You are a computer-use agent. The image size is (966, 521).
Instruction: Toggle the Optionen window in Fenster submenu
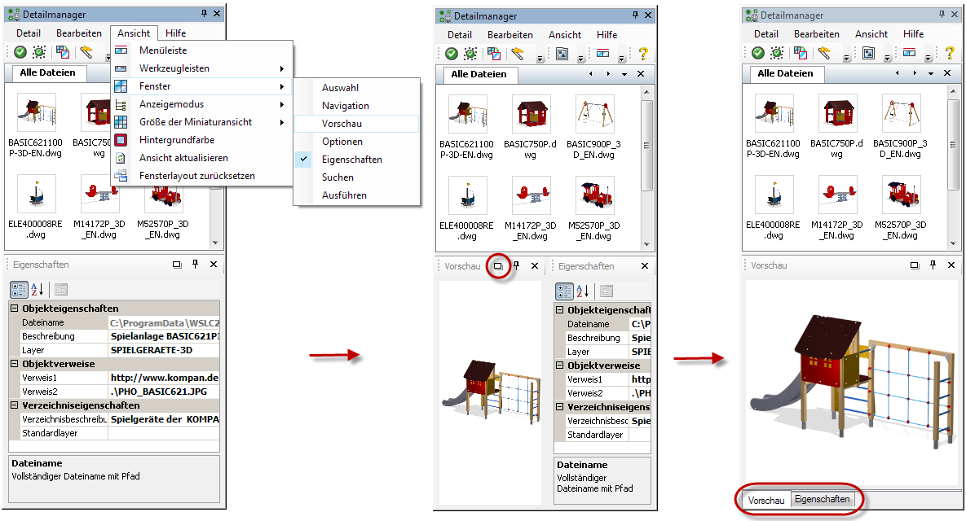[x=342, y=142]
